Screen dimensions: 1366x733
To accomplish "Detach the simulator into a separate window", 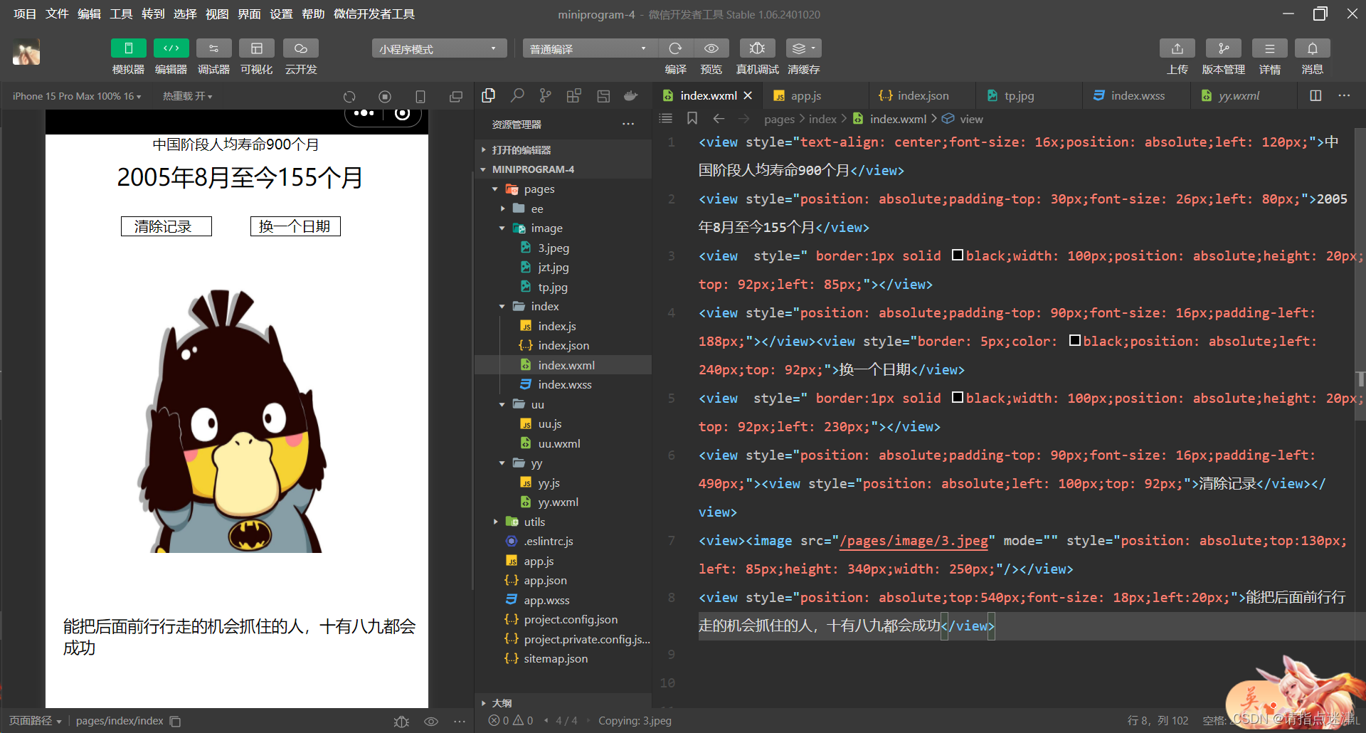I will 456,97.
